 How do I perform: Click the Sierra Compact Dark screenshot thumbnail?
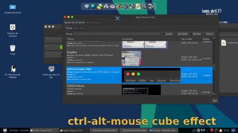pos(151,75)
